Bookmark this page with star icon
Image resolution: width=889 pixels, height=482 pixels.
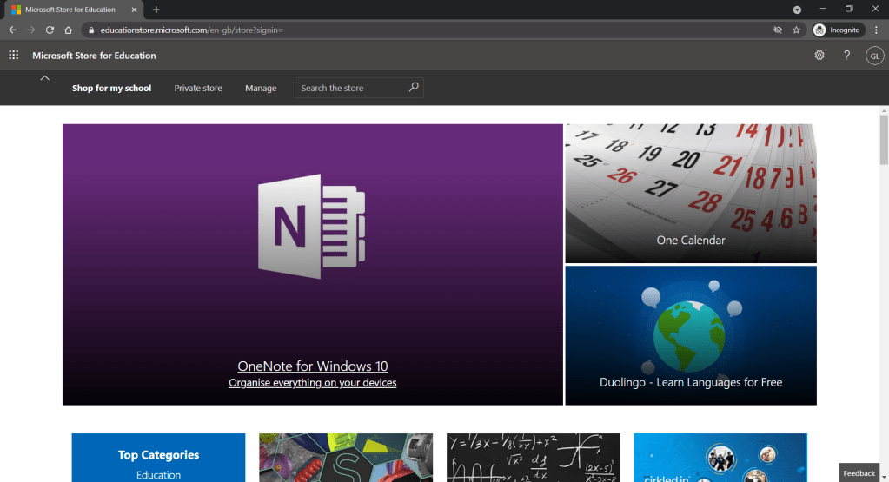coord(796,30)
